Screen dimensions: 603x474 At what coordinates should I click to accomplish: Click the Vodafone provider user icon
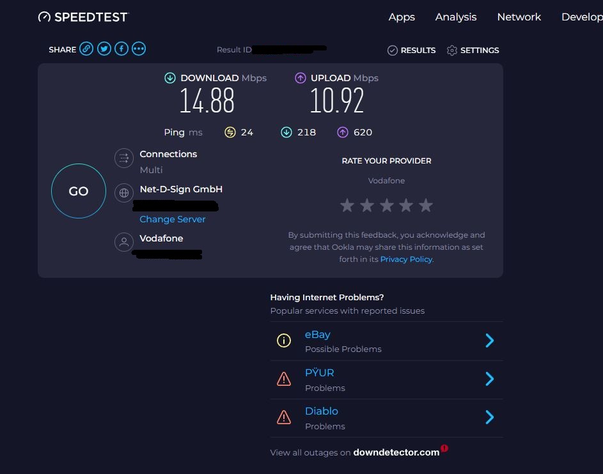click(x=124, y=242)
